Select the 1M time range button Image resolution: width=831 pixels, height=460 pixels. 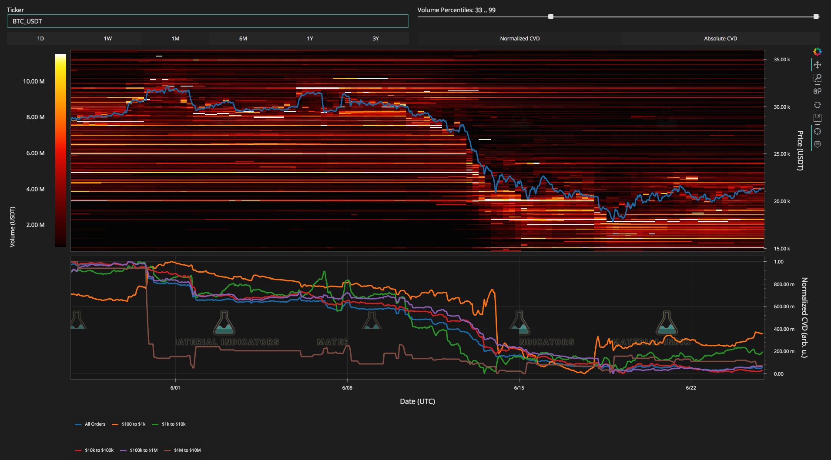(x=175, y=39)
